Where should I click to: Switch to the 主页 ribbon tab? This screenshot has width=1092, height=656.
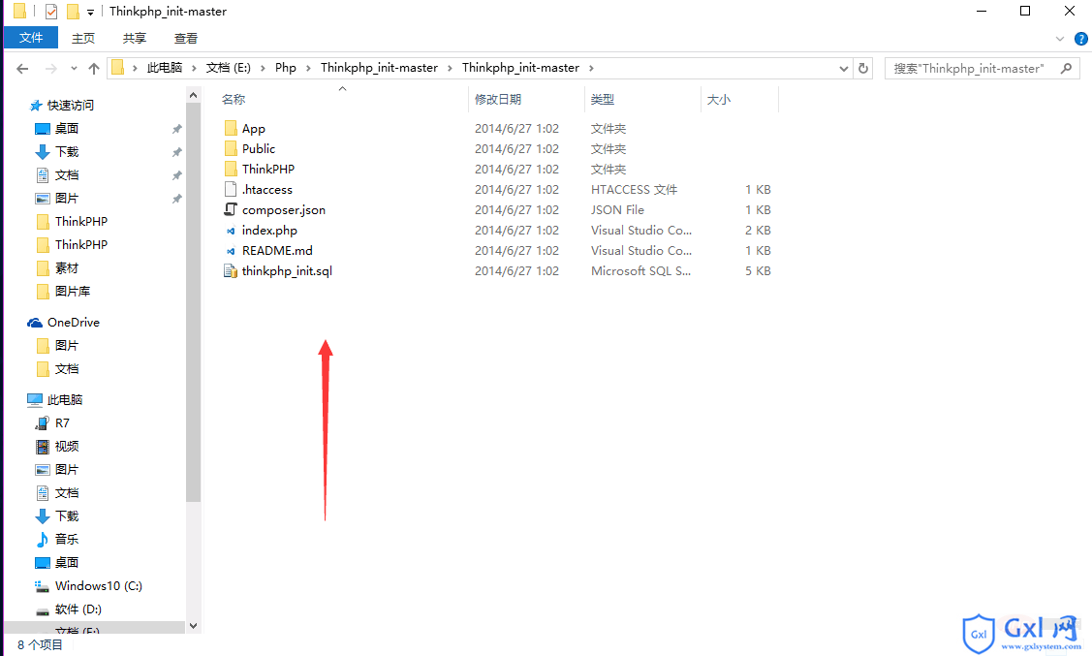[x=83, y=39]
